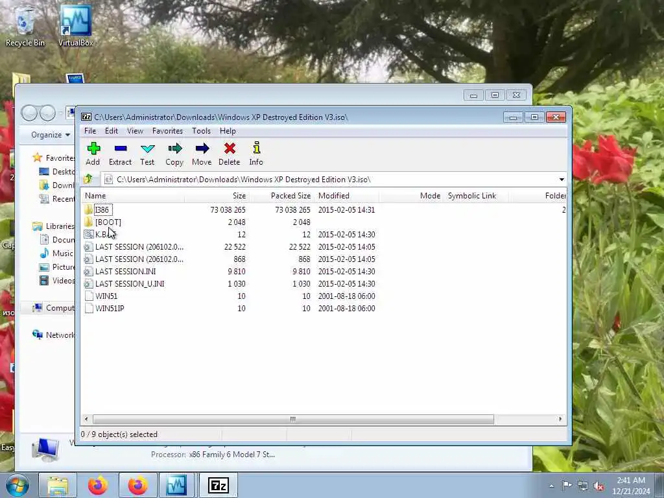Sort by Modified column header

click(348, 196)
